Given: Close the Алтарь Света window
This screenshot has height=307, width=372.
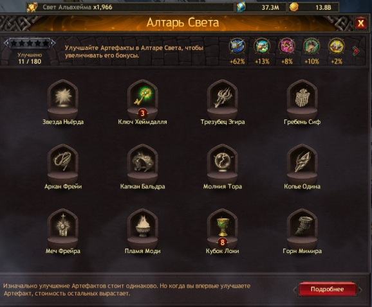Looking at the screenshot, I should (360, 23).
